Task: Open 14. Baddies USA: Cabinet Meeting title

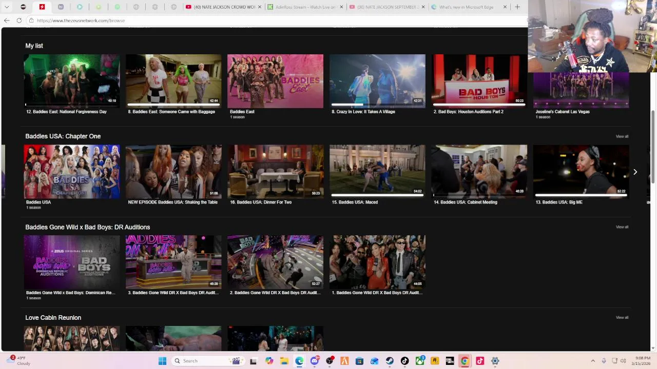Action: coord(465,202)
